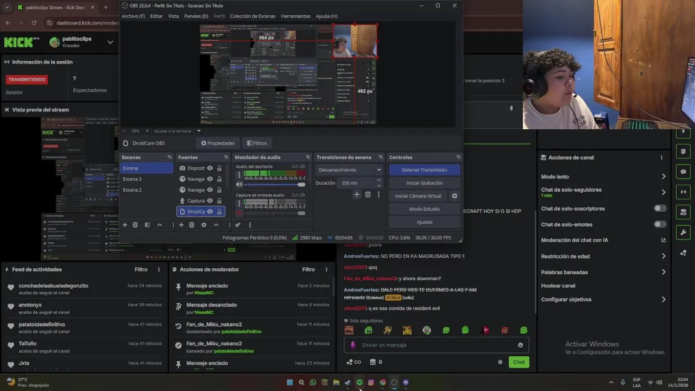Open Steam from the Windows taskbar

(347, 382)
